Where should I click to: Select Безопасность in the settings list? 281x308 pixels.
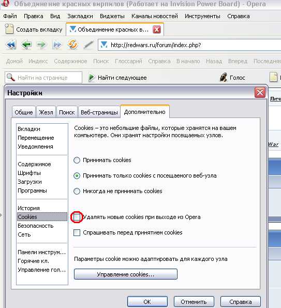pyautogui.click(x=36, y=226)
